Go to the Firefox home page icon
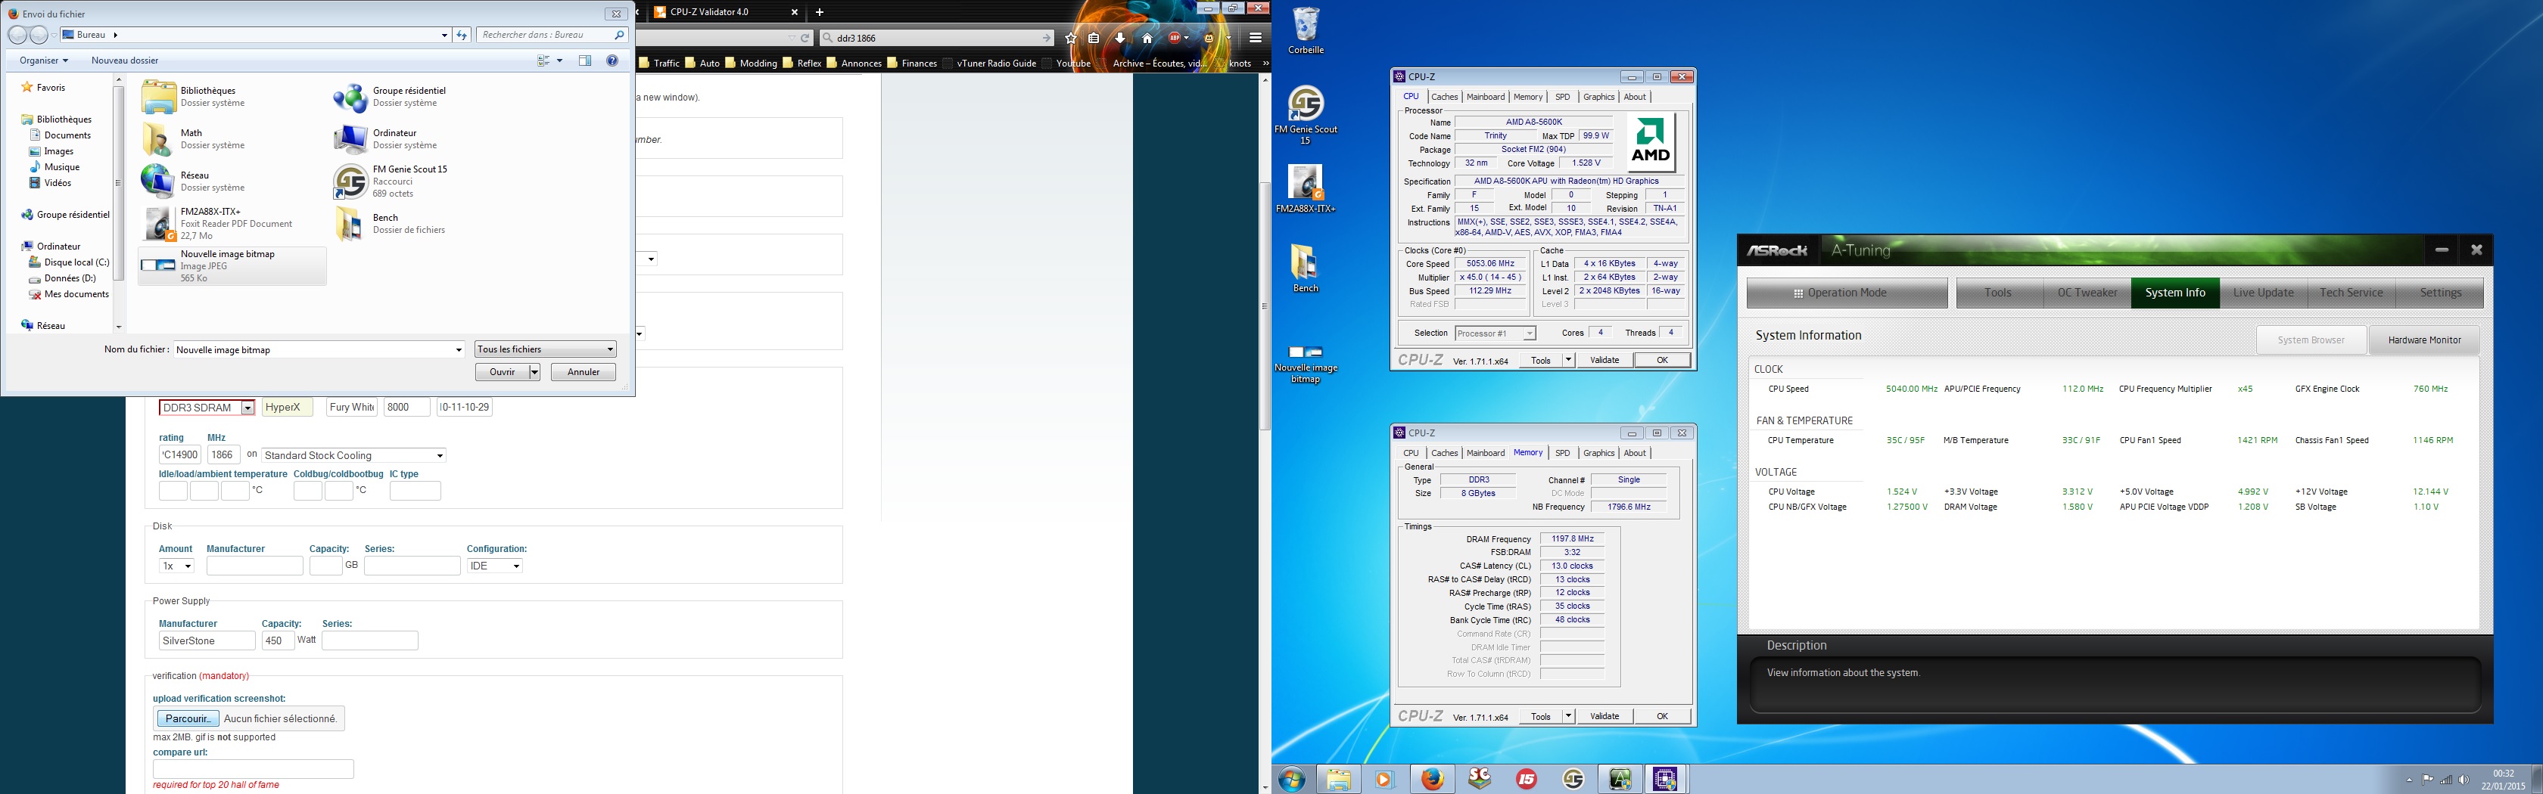 coord(1146,38)
